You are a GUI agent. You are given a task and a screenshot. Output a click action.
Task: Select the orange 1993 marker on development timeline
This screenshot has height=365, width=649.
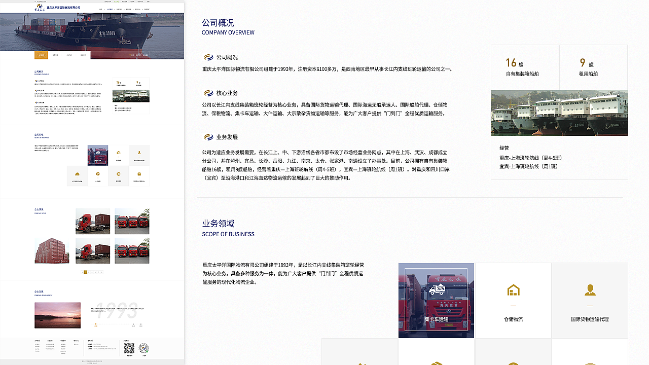96,324
